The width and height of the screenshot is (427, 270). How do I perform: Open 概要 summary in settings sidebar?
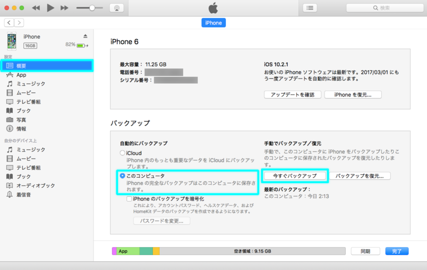[x=47, y=66]
